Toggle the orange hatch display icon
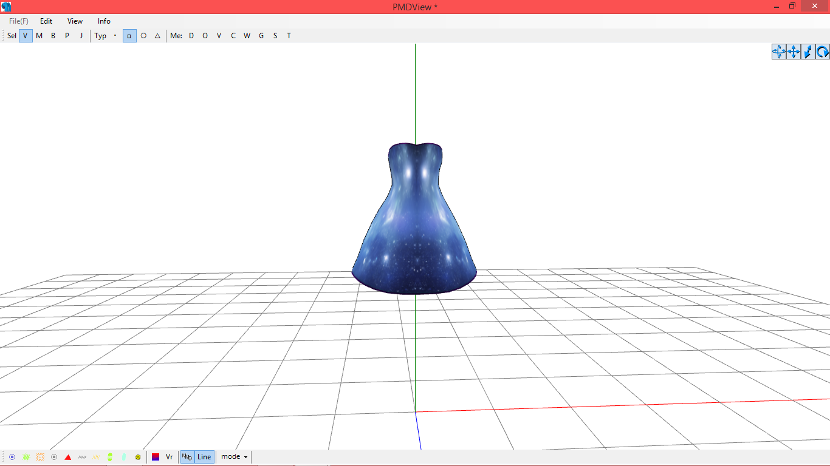 40,457
